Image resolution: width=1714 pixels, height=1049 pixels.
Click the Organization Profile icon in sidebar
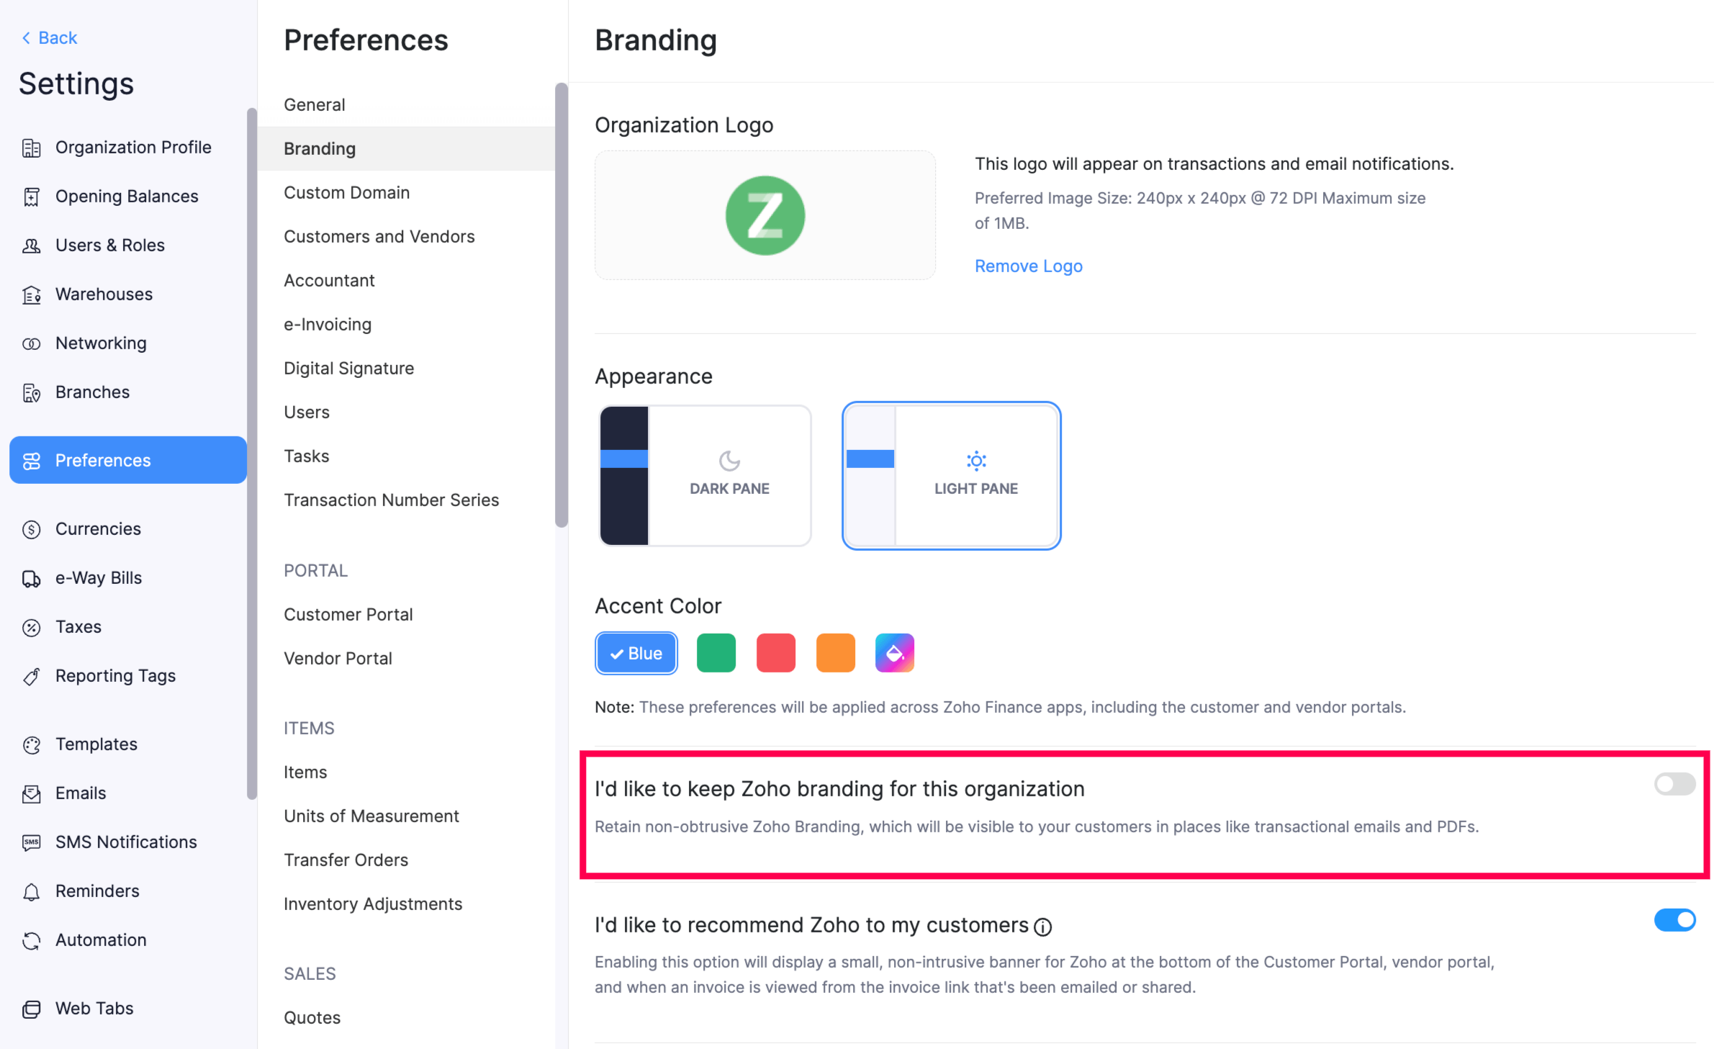click(x=32, y=147)
